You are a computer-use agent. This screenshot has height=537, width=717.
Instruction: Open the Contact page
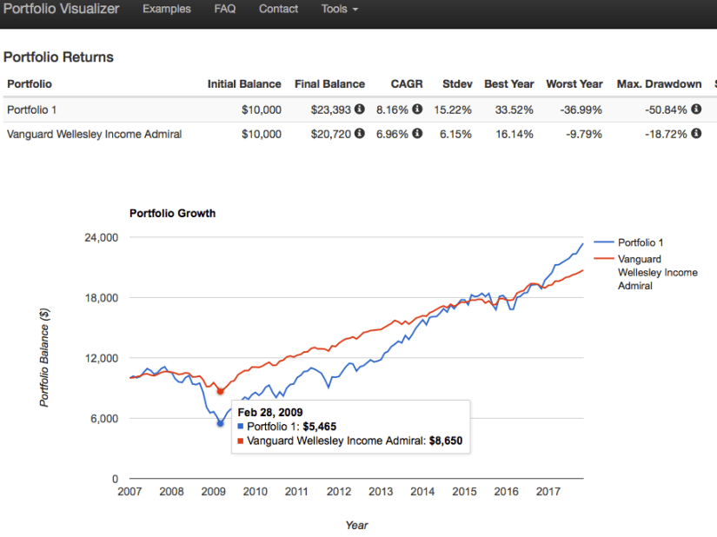(x=278, y=10)
